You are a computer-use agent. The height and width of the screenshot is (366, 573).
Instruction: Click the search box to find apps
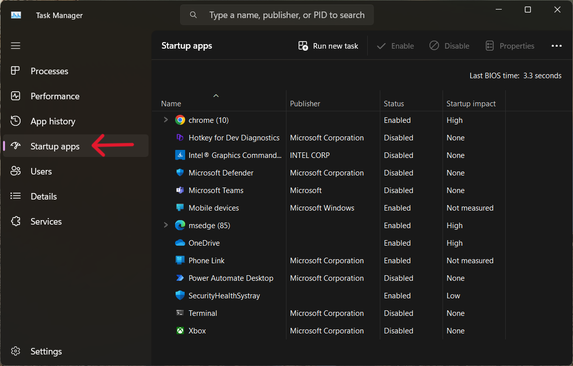286,15
